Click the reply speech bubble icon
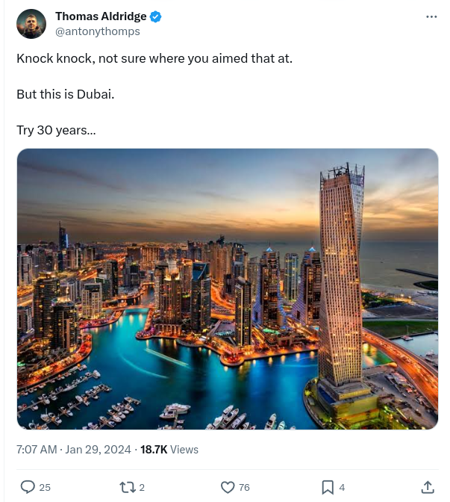The image size is (450, 502). [x=28, y=487]
